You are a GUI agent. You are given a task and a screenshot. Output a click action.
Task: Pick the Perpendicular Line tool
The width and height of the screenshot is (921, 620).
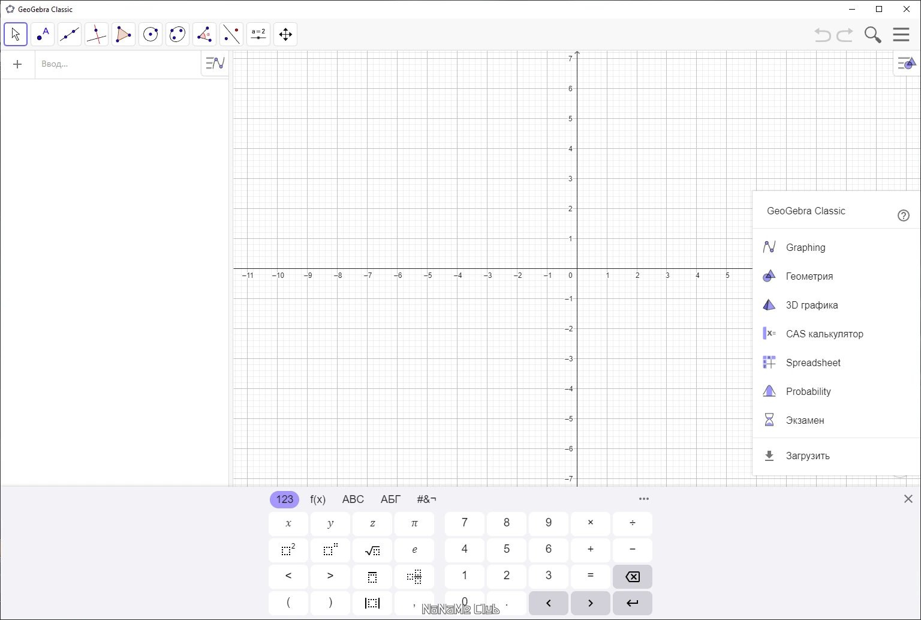pyautogui.click(x=97, y=34)
